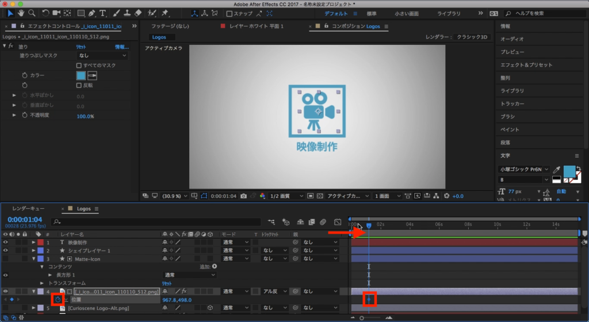Open the 1/2 画質 resolution dropdown
Image resolution: width=589 pixels, height=322 pixels.
coord(286,196)
